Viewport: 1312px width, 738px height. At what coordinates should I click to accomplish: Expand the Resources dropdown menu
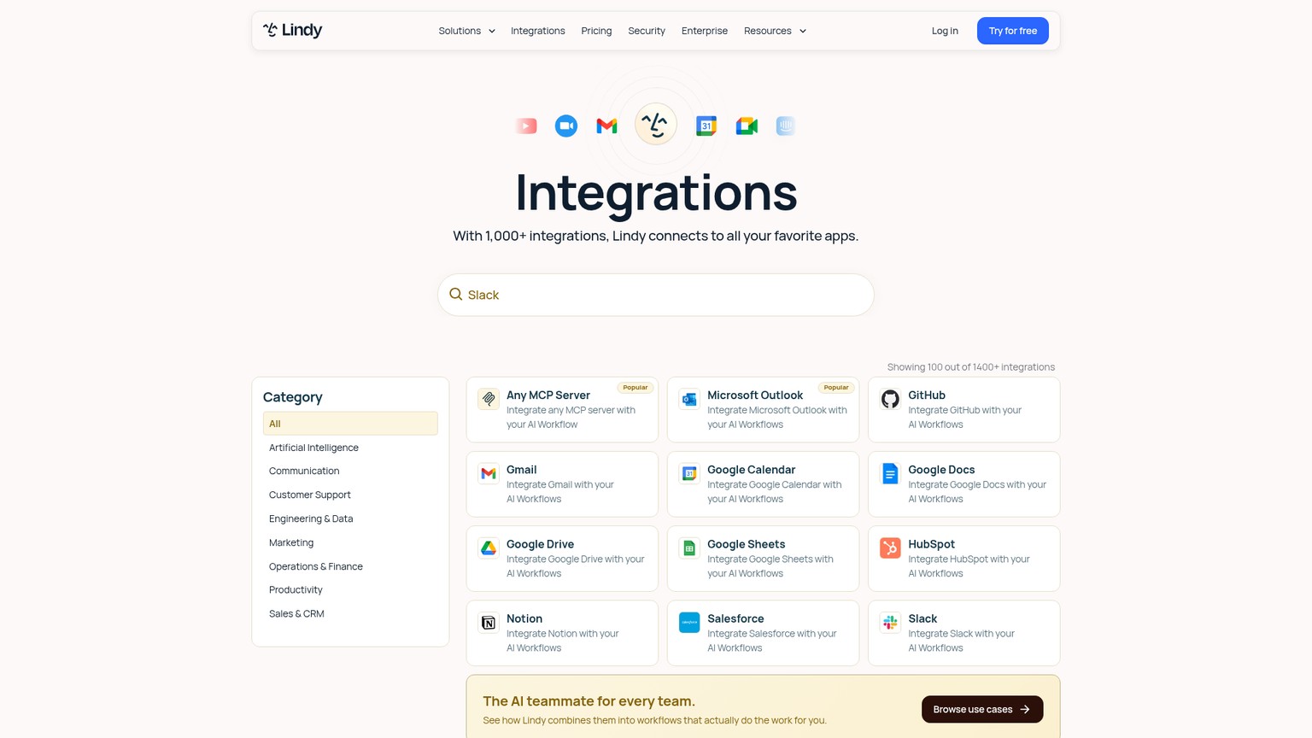click(x=775, y=31)
